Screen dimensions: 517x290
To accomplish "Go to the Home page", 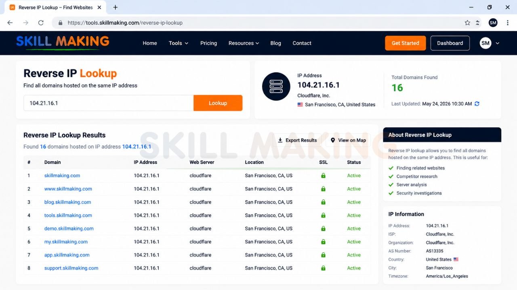I will pos(150,43).
